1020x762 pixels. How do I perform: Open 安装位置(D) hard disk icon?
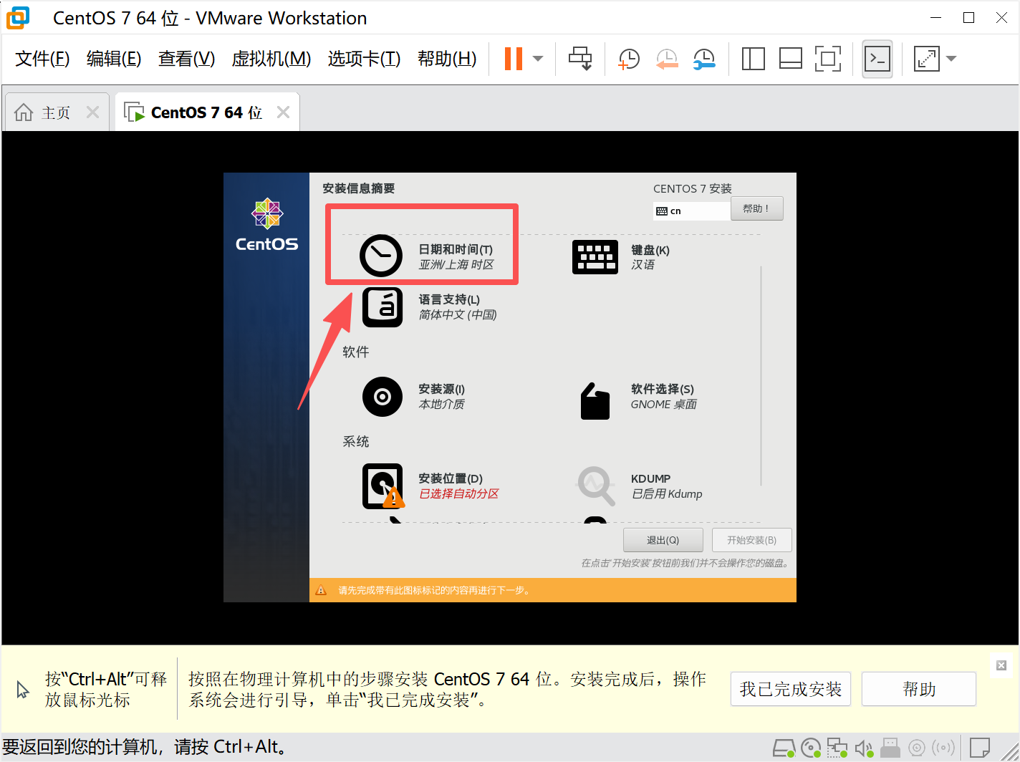(383, 486)
